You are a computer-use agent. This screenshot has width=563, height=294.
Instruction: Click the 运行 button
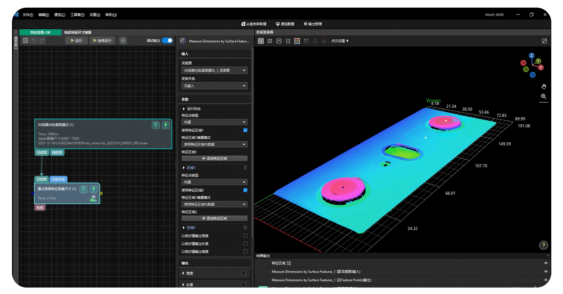tap(76, 40)
